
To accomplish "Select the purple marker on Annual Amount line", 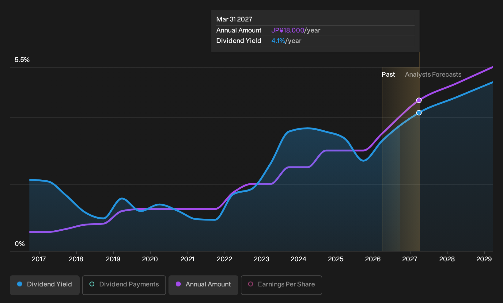I will coord(419,100).
